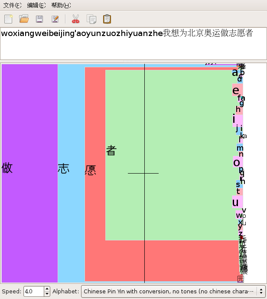Viewport: 267px width, 299px height.
Task: Click the Save floppy disk icon
Action: 39,19
